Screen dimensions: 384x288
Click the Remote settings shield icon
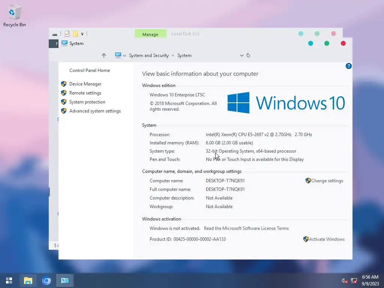coord(64,93)
